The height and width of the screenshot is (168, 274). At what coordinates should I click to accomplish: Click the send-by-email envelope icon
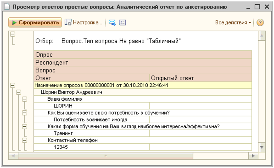[112, 22]
